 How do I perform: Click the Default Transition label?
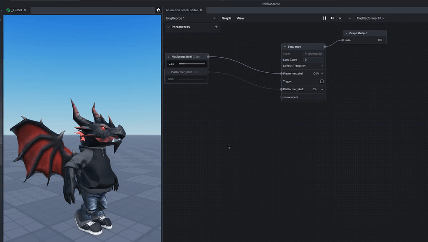[294, 66]
